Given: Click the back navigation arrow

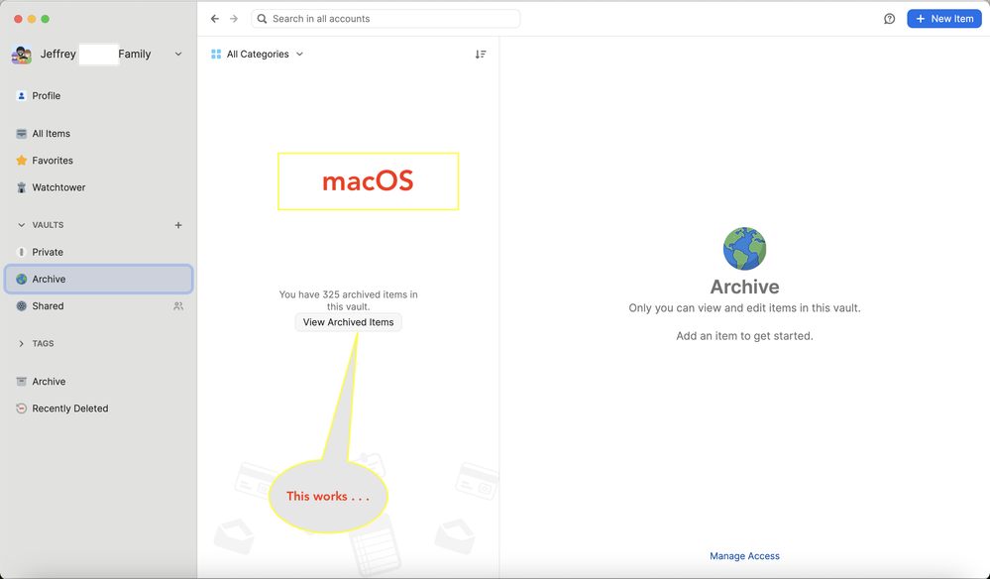Looking at the screenshot, I should coord(215,19).
